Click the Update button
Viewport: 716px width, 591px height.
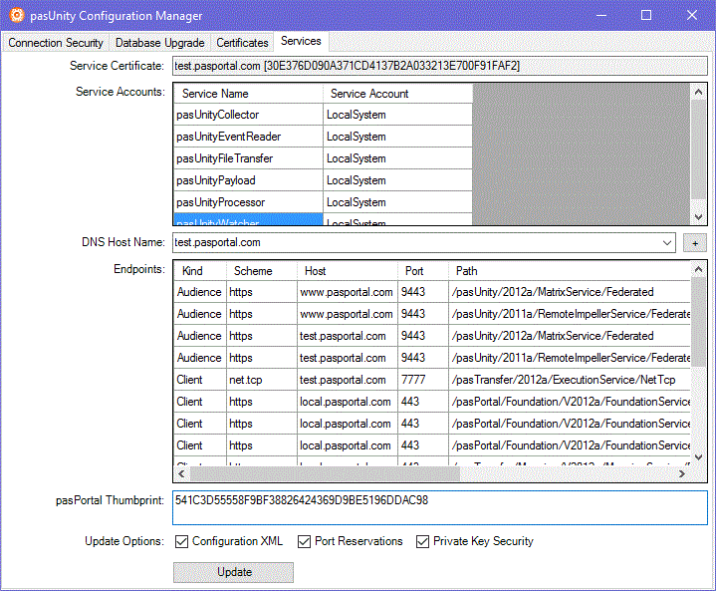coord(233,572)
